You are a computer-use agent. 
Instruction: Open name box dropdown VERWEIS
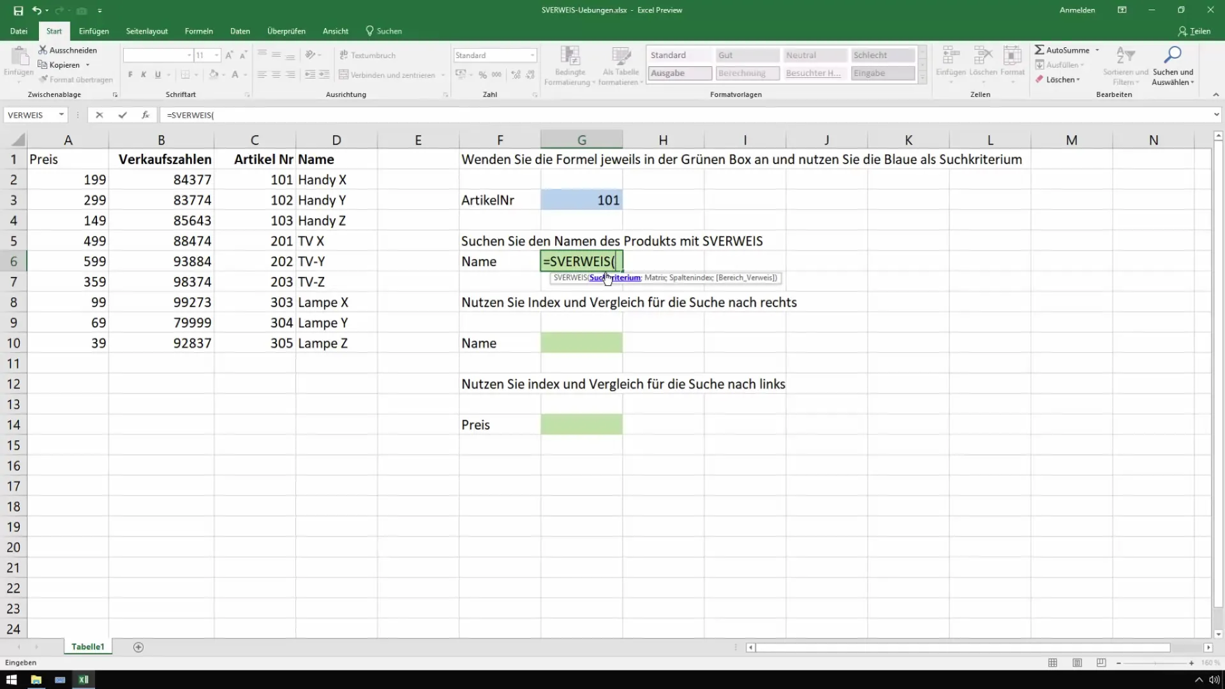point(61,115)
